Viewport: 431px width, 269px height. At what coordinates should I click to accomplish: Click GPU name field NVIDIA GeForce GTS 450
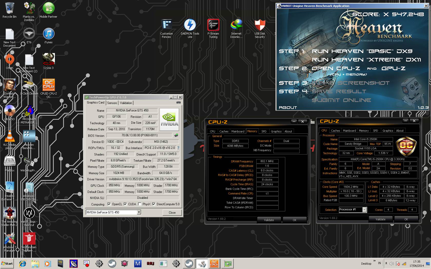[132, 110]
